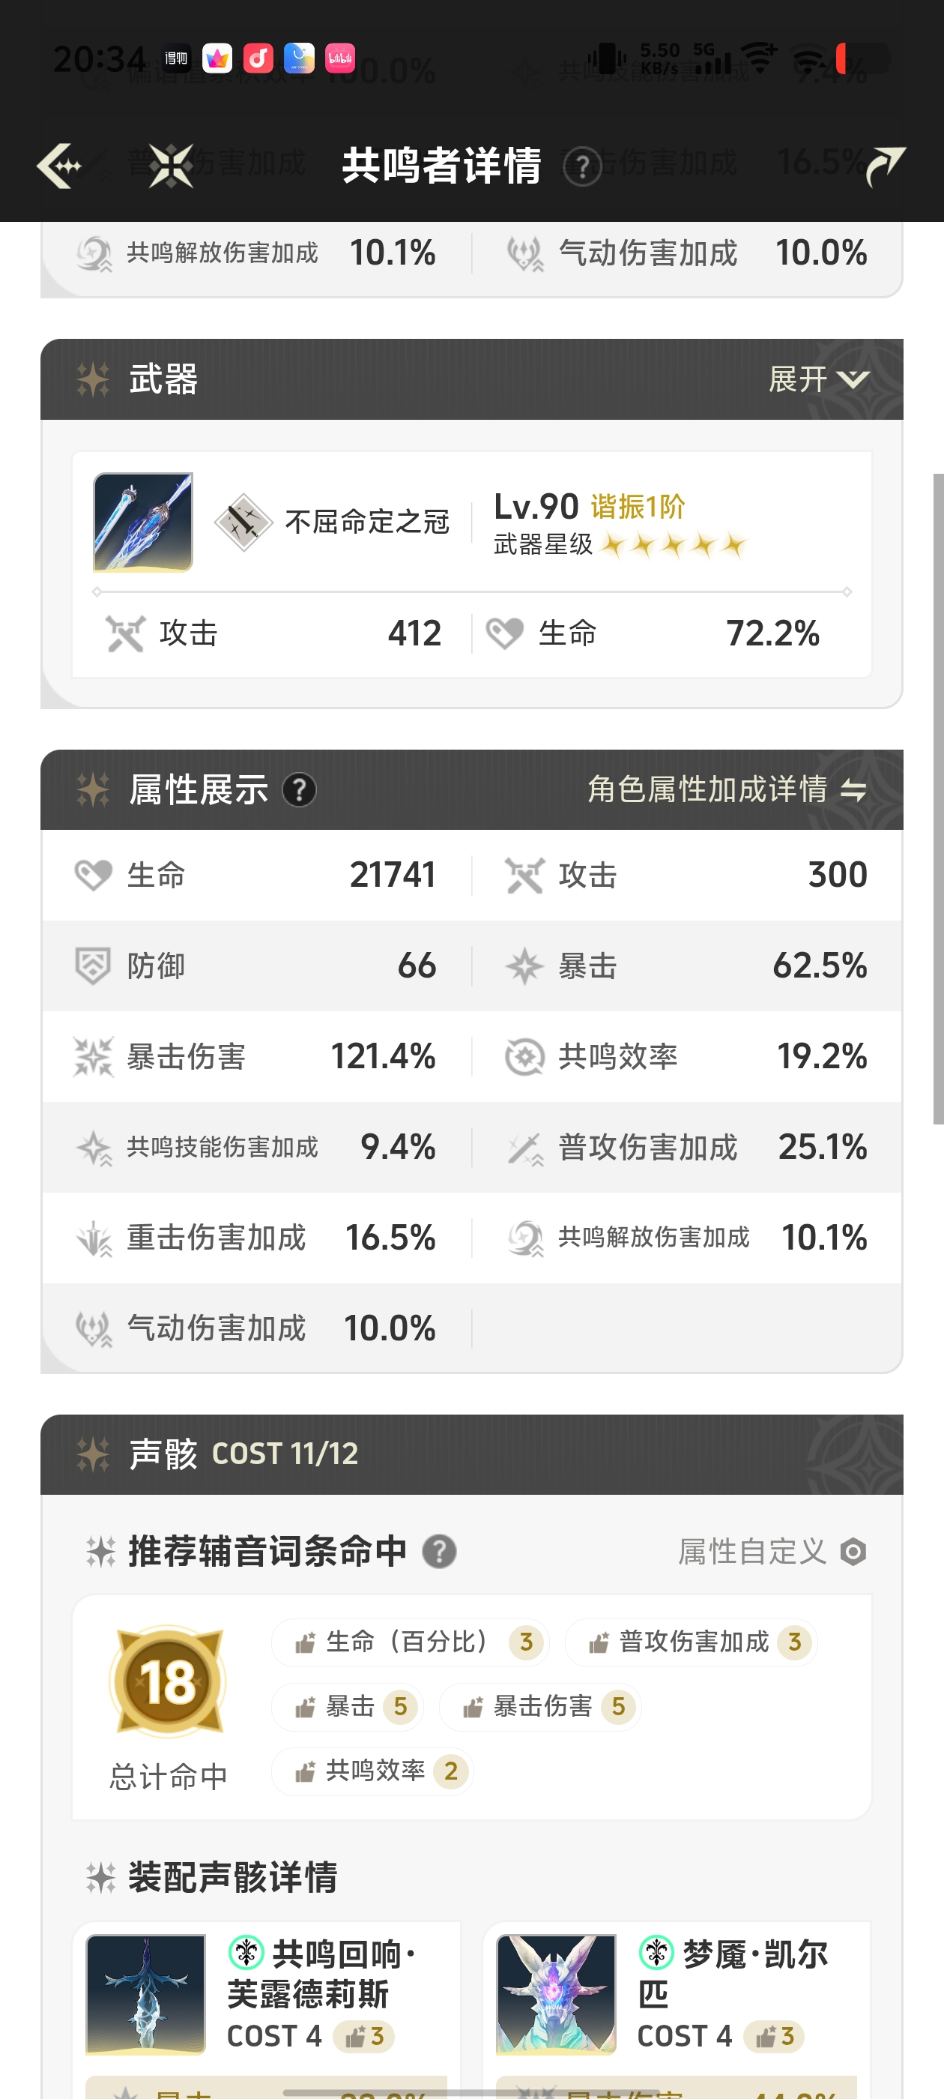Image resolution: width=944 pixels, height=2099 pixels.
Task: Select the 暴击伤害 5 tag
Action: [541, 1706]
